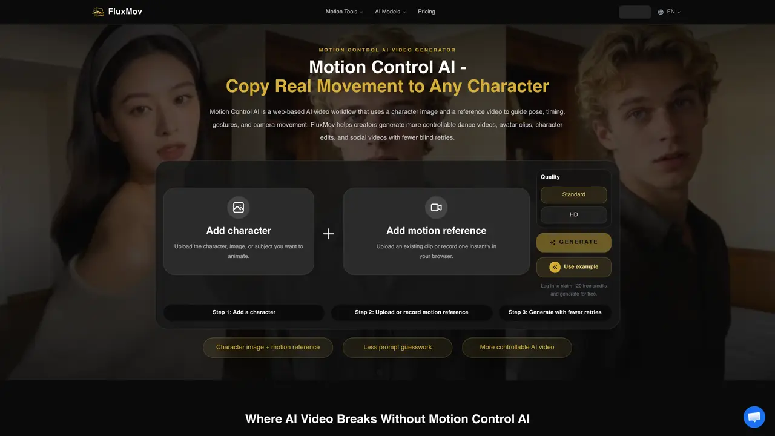This screenshot has width=775, height=436.
Task: Expand the AI Models menu
Action: point(390,12)
